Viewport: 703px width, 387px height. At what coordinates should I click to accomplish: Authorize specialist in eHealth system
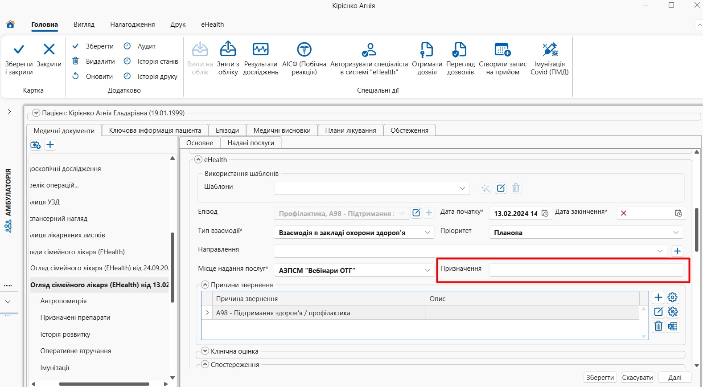pos(369,58)
